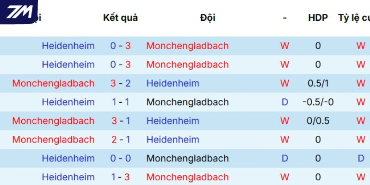
Task: Click Monchengladbach in the 1 - 1 row
Action: click(187, 102)
